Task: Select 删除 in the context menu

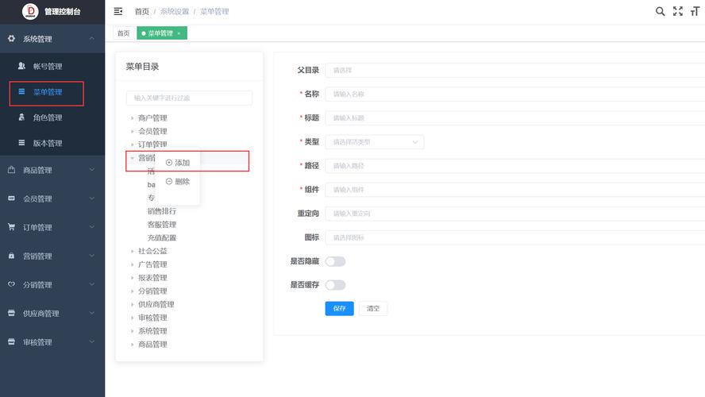Action: pos(178,182)
